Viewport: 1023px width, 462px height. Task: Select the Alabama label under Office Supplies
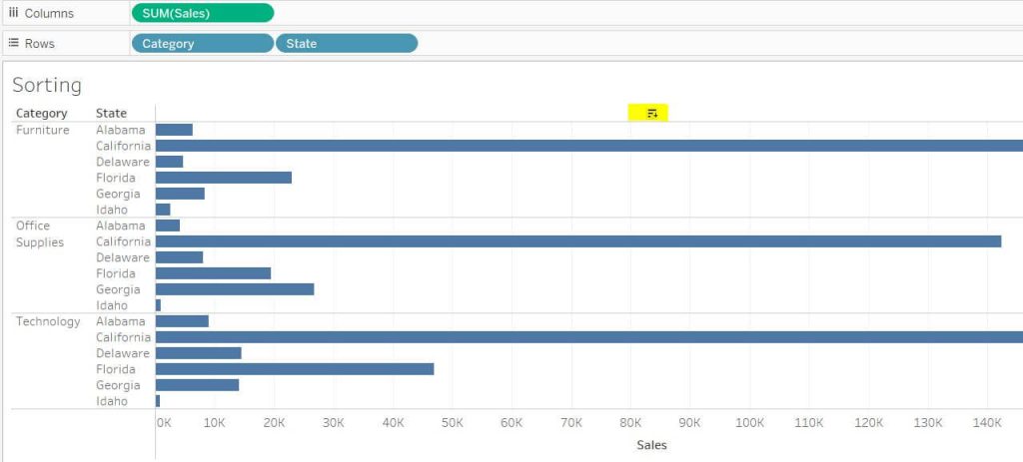(121, 226)
